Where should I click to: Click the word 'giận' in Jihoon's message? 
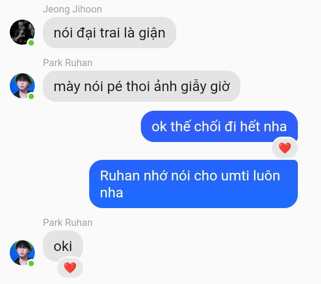[152, 33]
